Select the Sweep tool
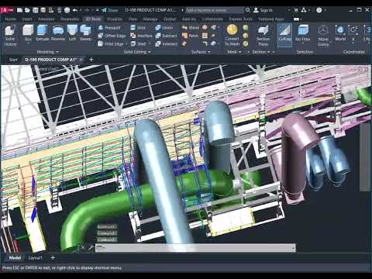372x279 pixels. [x=85, y=33]
